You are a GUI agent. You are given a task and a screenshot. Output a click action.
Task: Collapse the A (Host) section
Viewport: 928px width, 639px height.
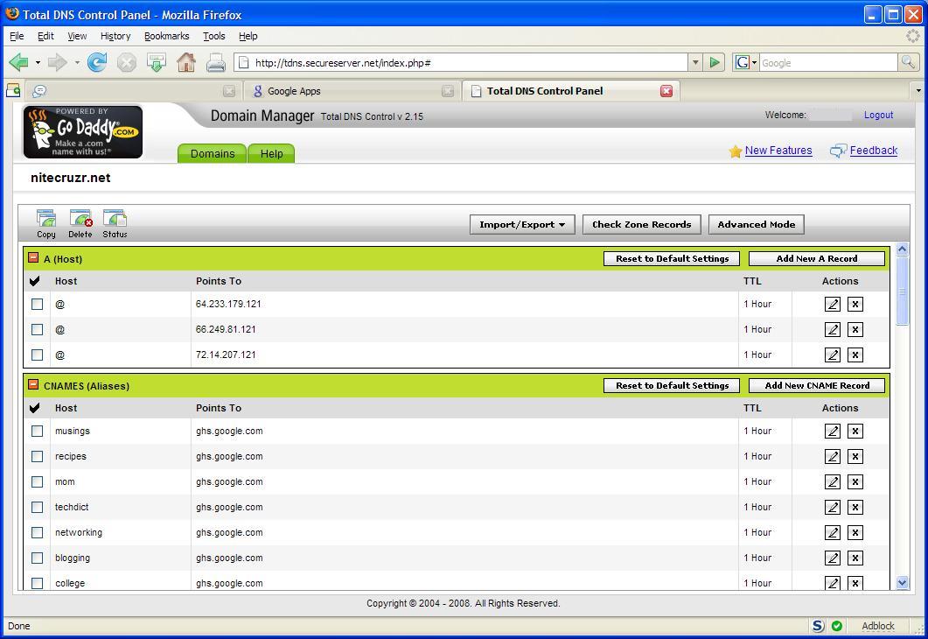[x=34, y=258]
